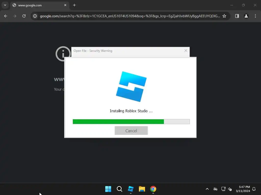Click the Installing Roblox Studio status text
Image resolution: width=261 pixels, height=195 pixels.
click(131, 111)
